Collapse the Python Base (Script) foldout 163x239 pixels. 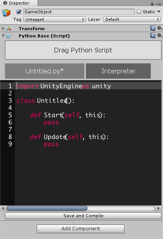pyautogui.click(x=3, y=36)
